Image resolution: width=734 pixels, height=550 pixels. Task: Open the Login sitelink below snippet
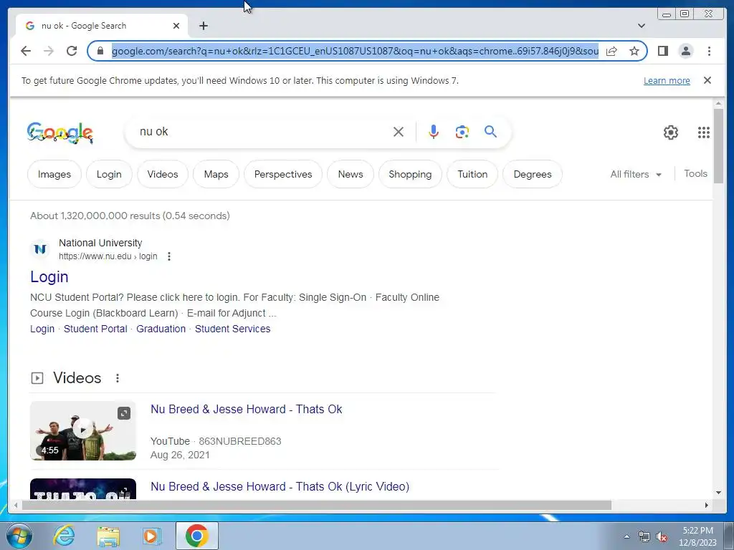pyautogui.click(x=42, y=329)
